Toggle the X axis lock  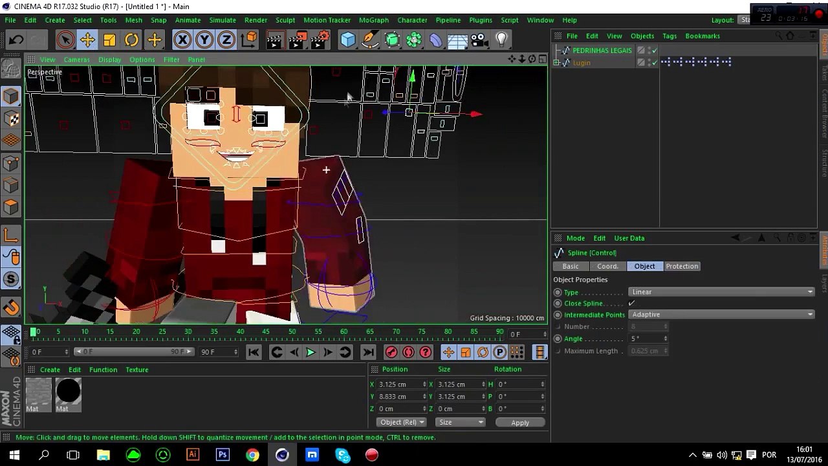pos(182,40)
